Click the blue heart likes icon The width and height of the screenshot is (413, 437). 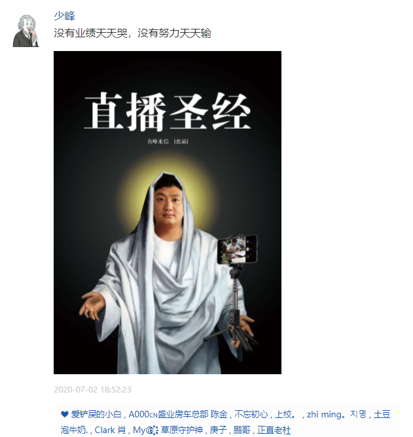(x=64, y=414)
